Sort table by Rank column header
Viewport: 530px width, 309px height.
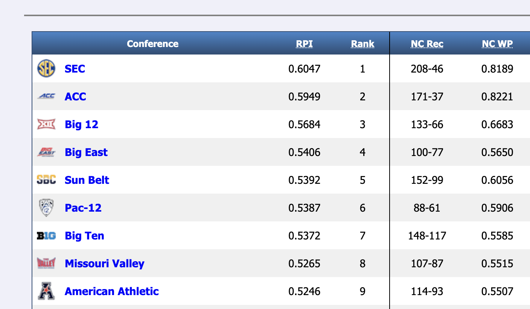tap(362, 44)
